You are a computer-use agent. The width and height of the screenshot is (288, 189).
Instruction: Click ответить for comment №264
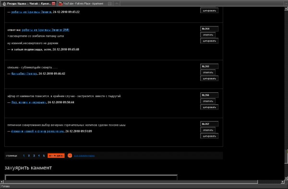point(208,35)
